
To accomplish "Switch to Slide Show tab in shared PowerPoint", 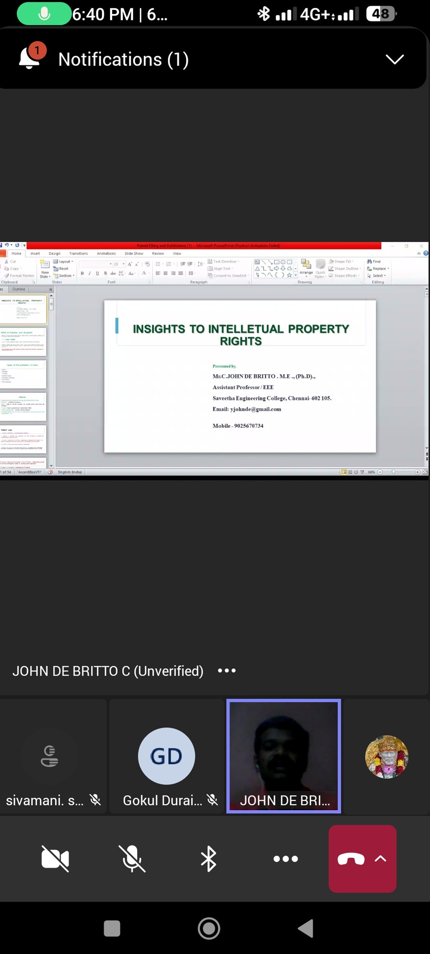I will pos(134,253).
